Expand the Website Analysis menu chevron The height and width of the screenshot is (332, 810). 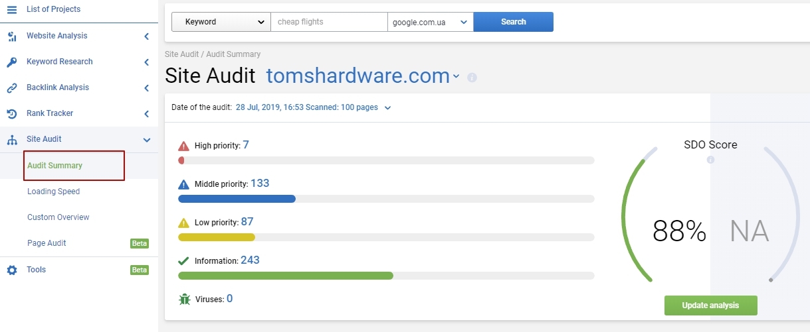(146, 36)
